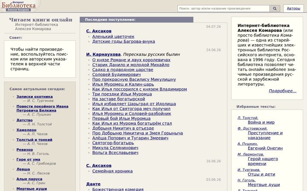Open Алёша Попович и Тугарин Змеевич
Viewport: 307px width, 191px height.
click(x=130, y=138)
